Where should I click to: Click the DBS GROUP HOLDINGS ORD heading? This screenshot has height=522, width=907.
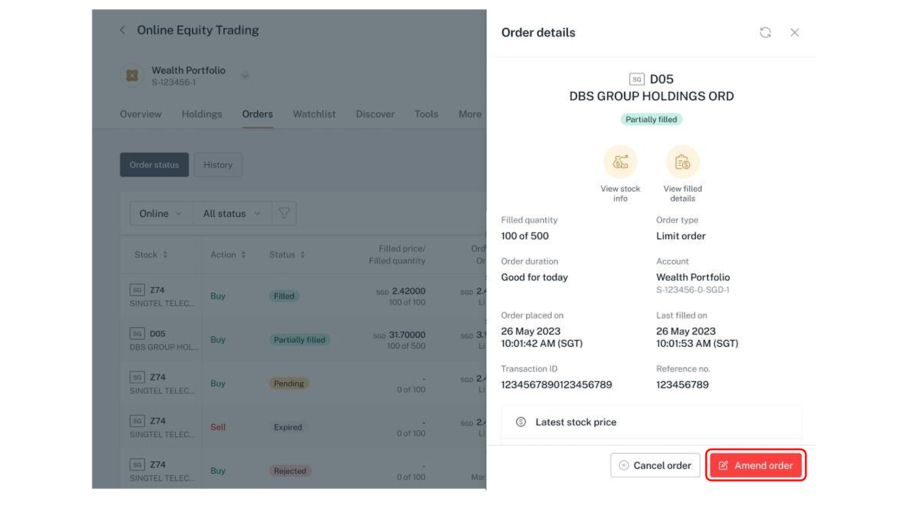click(651, 96)
